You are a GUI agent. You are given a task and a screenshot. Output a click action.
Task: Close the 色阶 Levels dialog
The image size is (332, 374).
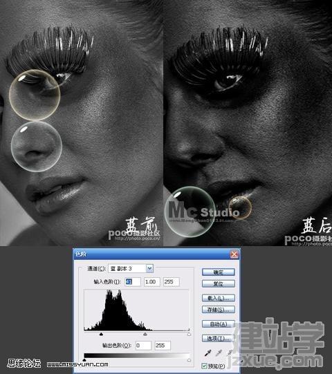click(234, 254)
